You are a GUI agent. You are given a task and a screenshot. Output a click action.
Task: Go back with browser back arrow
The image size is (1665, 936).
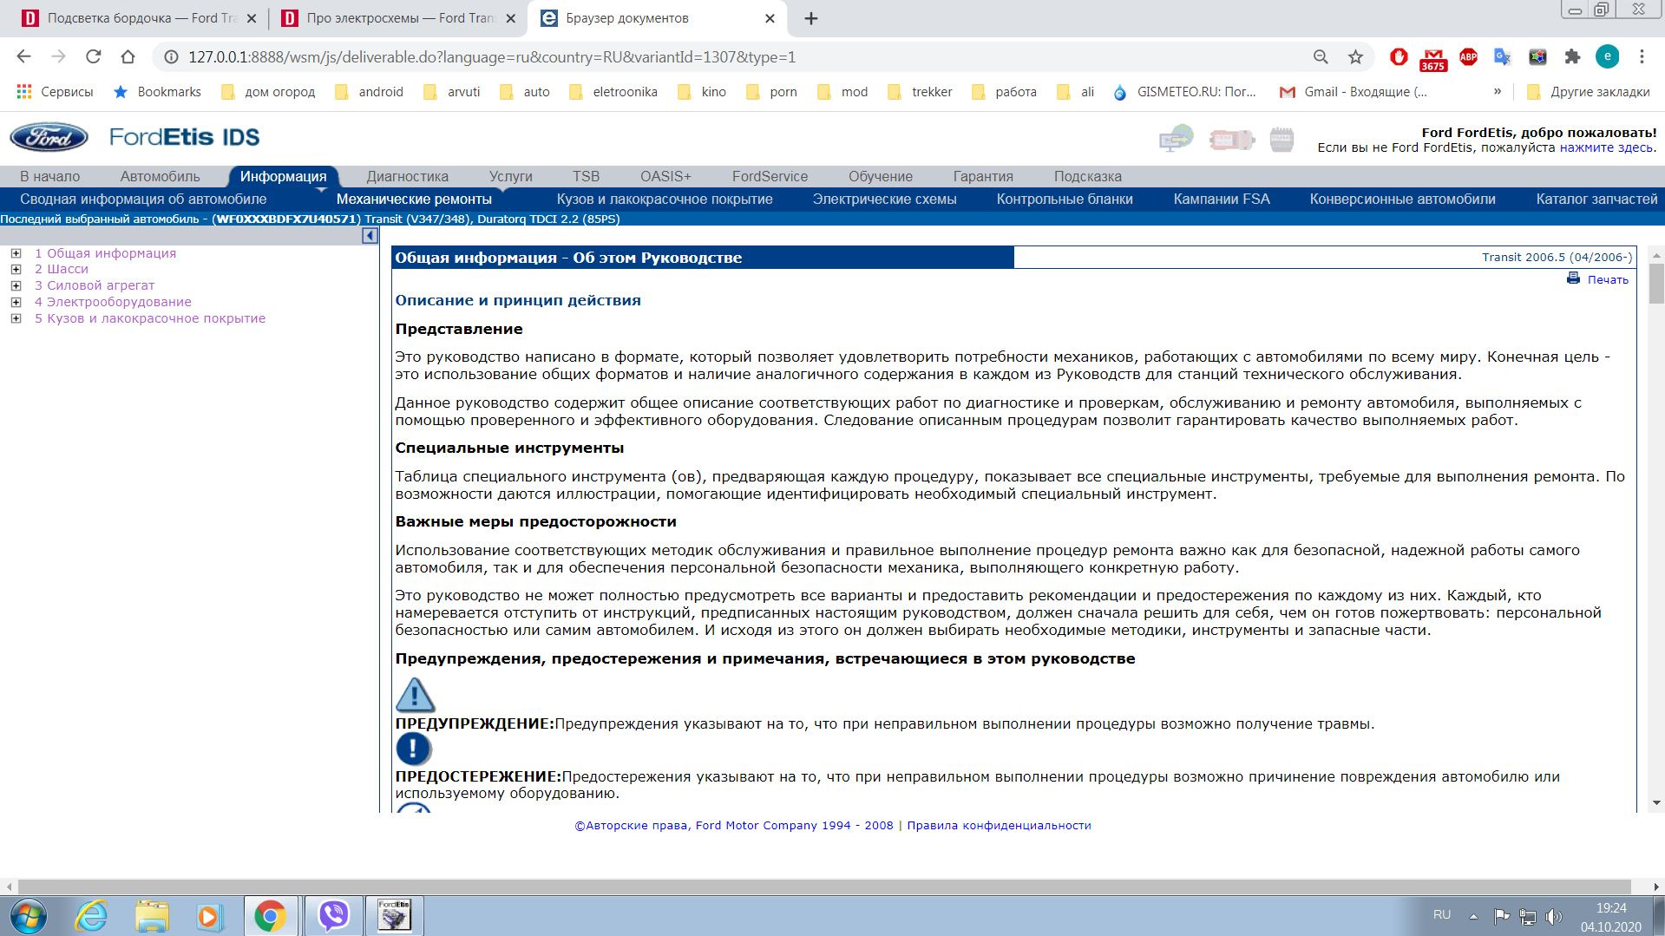23,57
